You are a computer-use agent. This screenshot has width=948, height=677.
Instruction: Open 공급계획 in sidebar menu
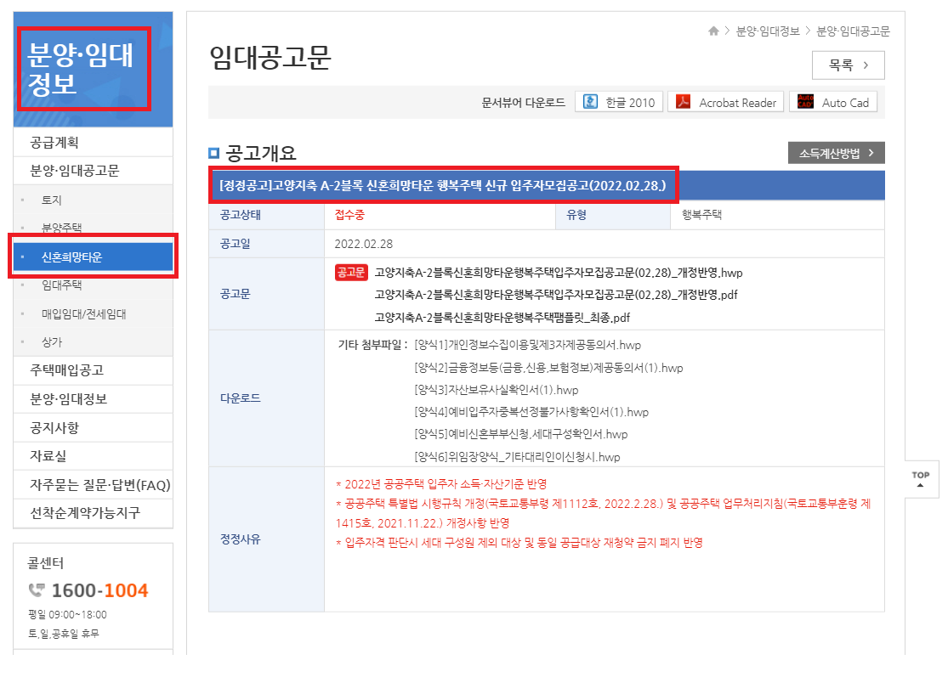click(x=94, y=143)
